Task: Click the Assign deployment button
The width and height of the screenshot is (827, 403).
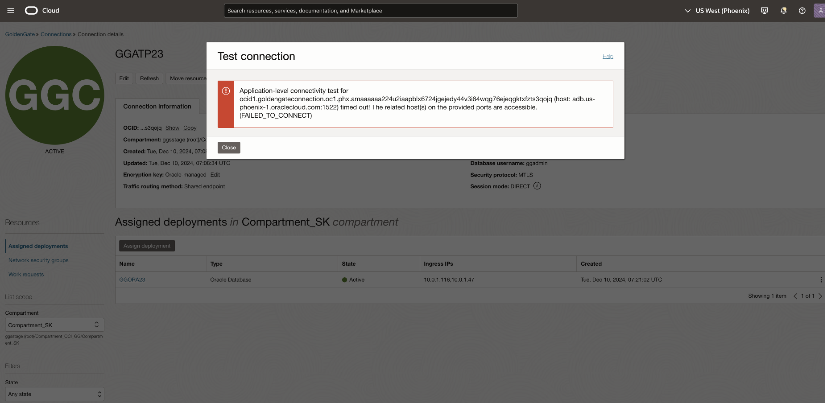Action: click(x=147, y=246)
